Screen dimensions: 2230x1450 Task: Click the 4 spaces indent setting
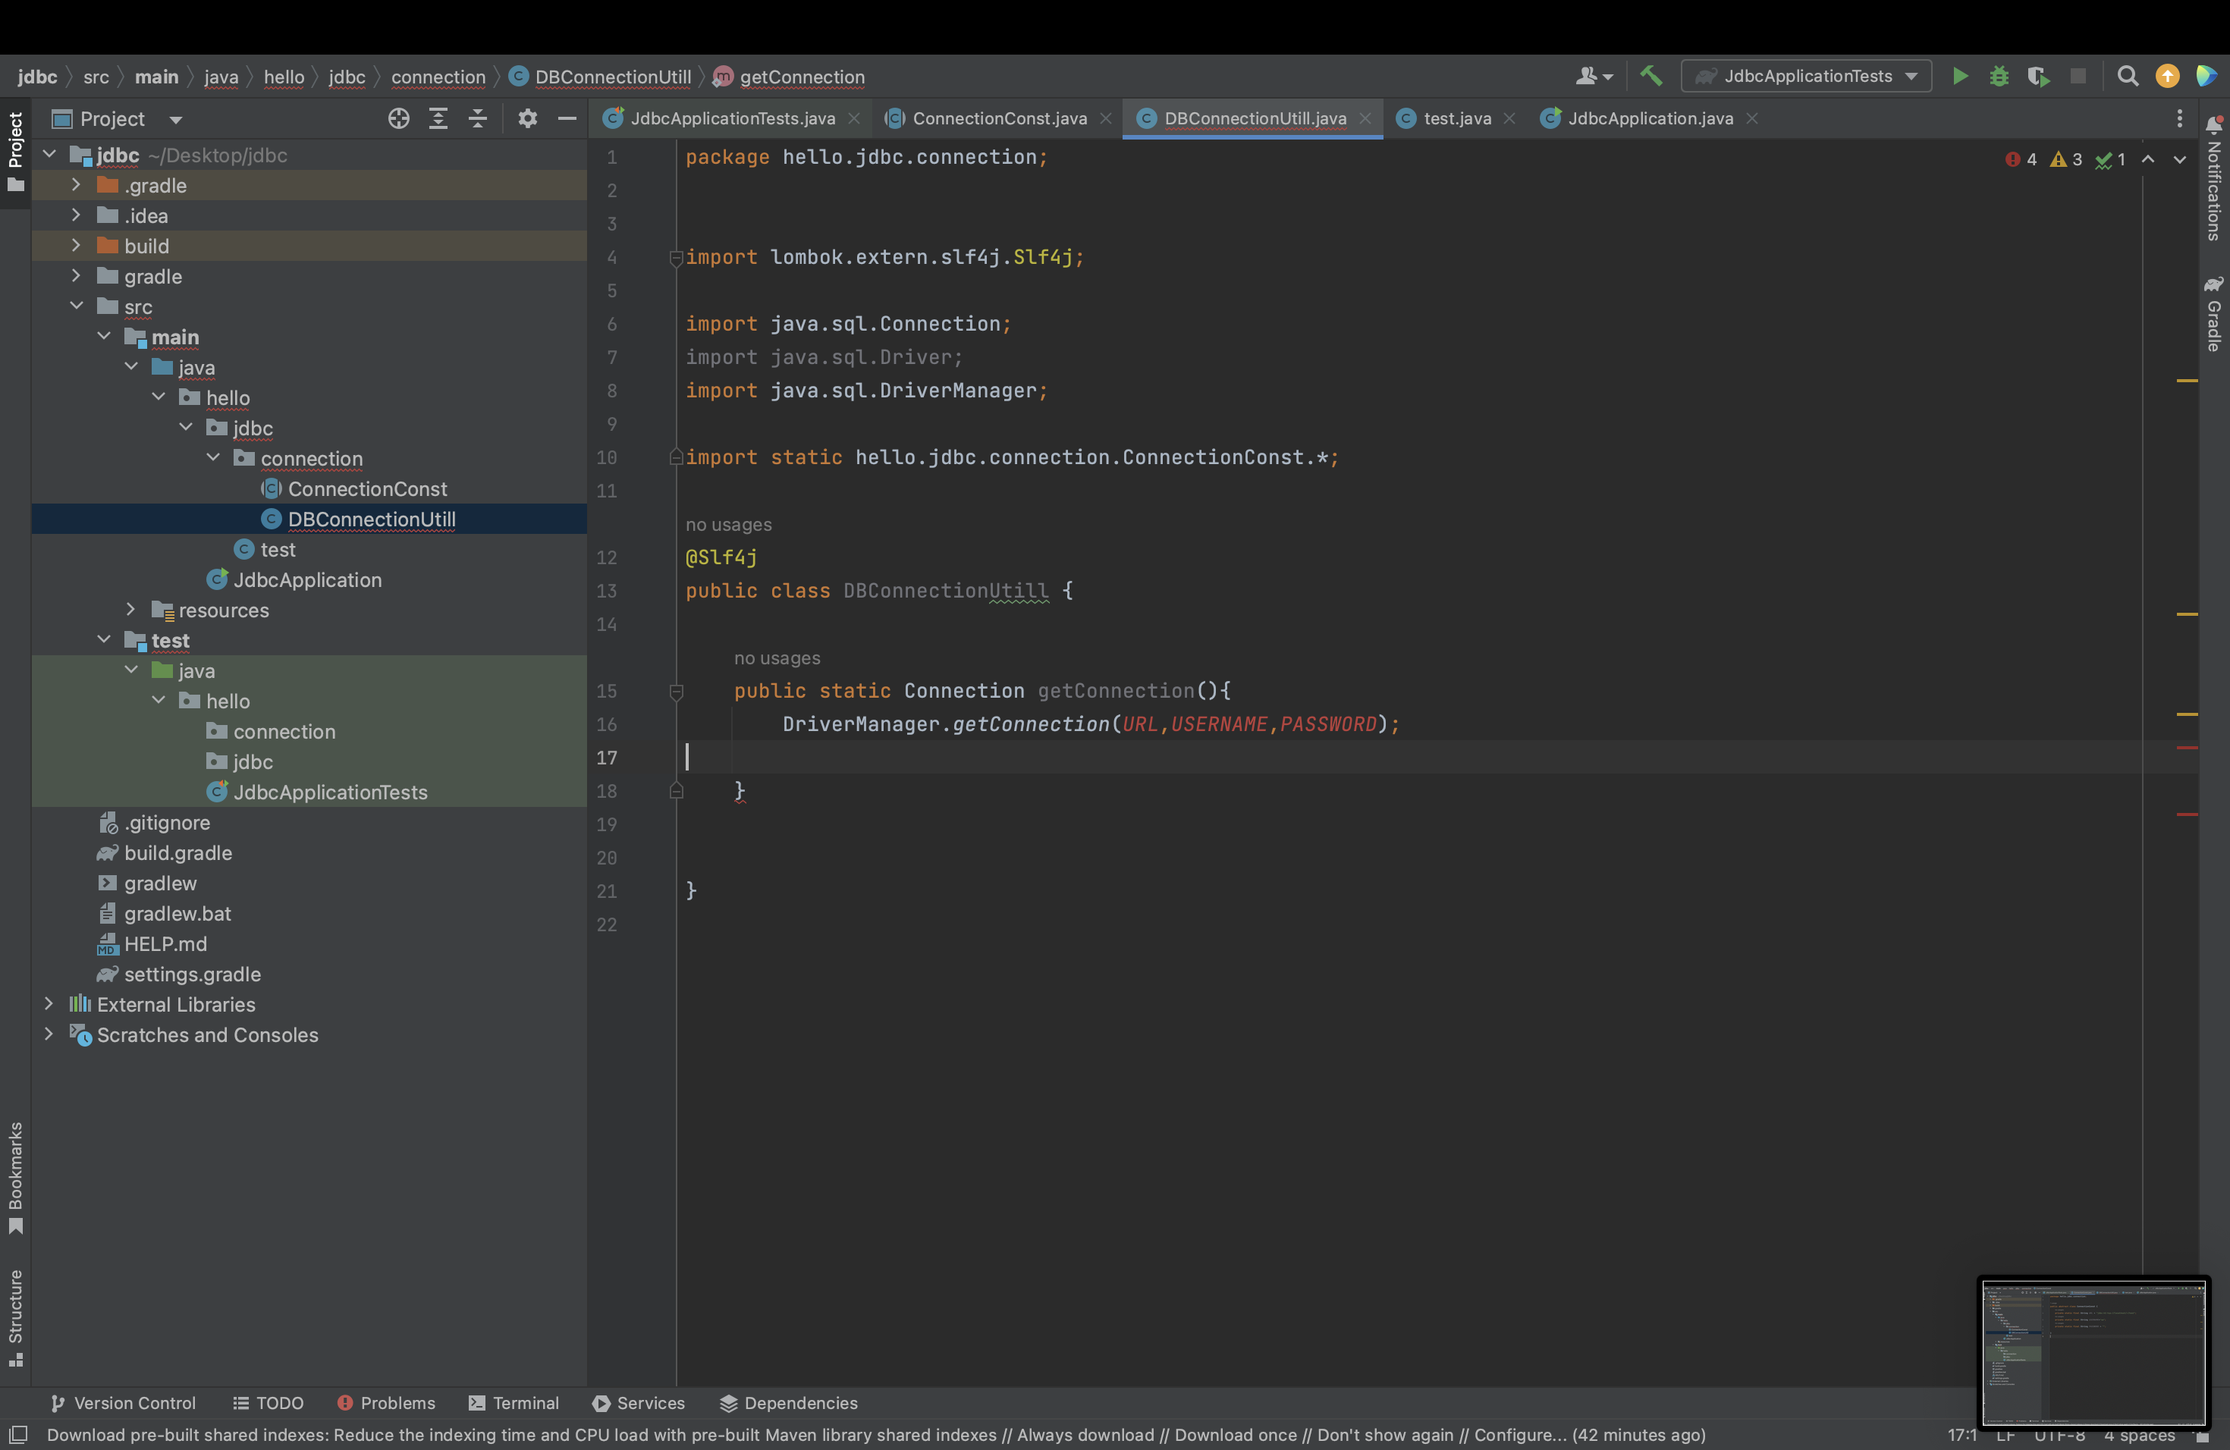click(x=2138, y=1435)
